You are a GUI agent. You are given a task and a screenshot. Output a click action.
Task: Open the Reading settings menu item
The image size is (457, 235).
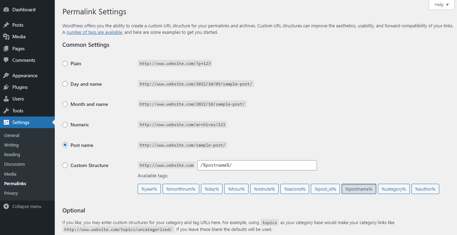(x=12, y=154)
